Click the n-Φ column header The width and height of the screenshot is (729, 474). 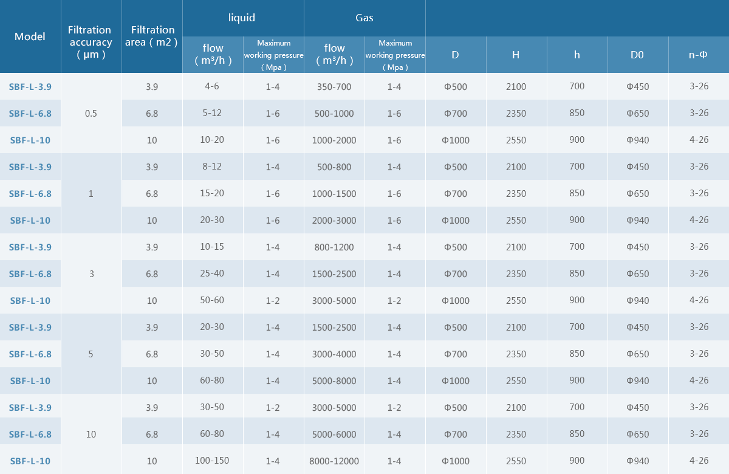[699, 55]
